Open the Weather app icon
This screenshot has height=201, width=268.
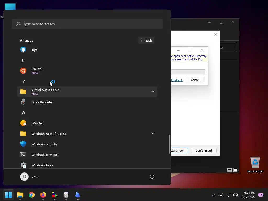23,123
